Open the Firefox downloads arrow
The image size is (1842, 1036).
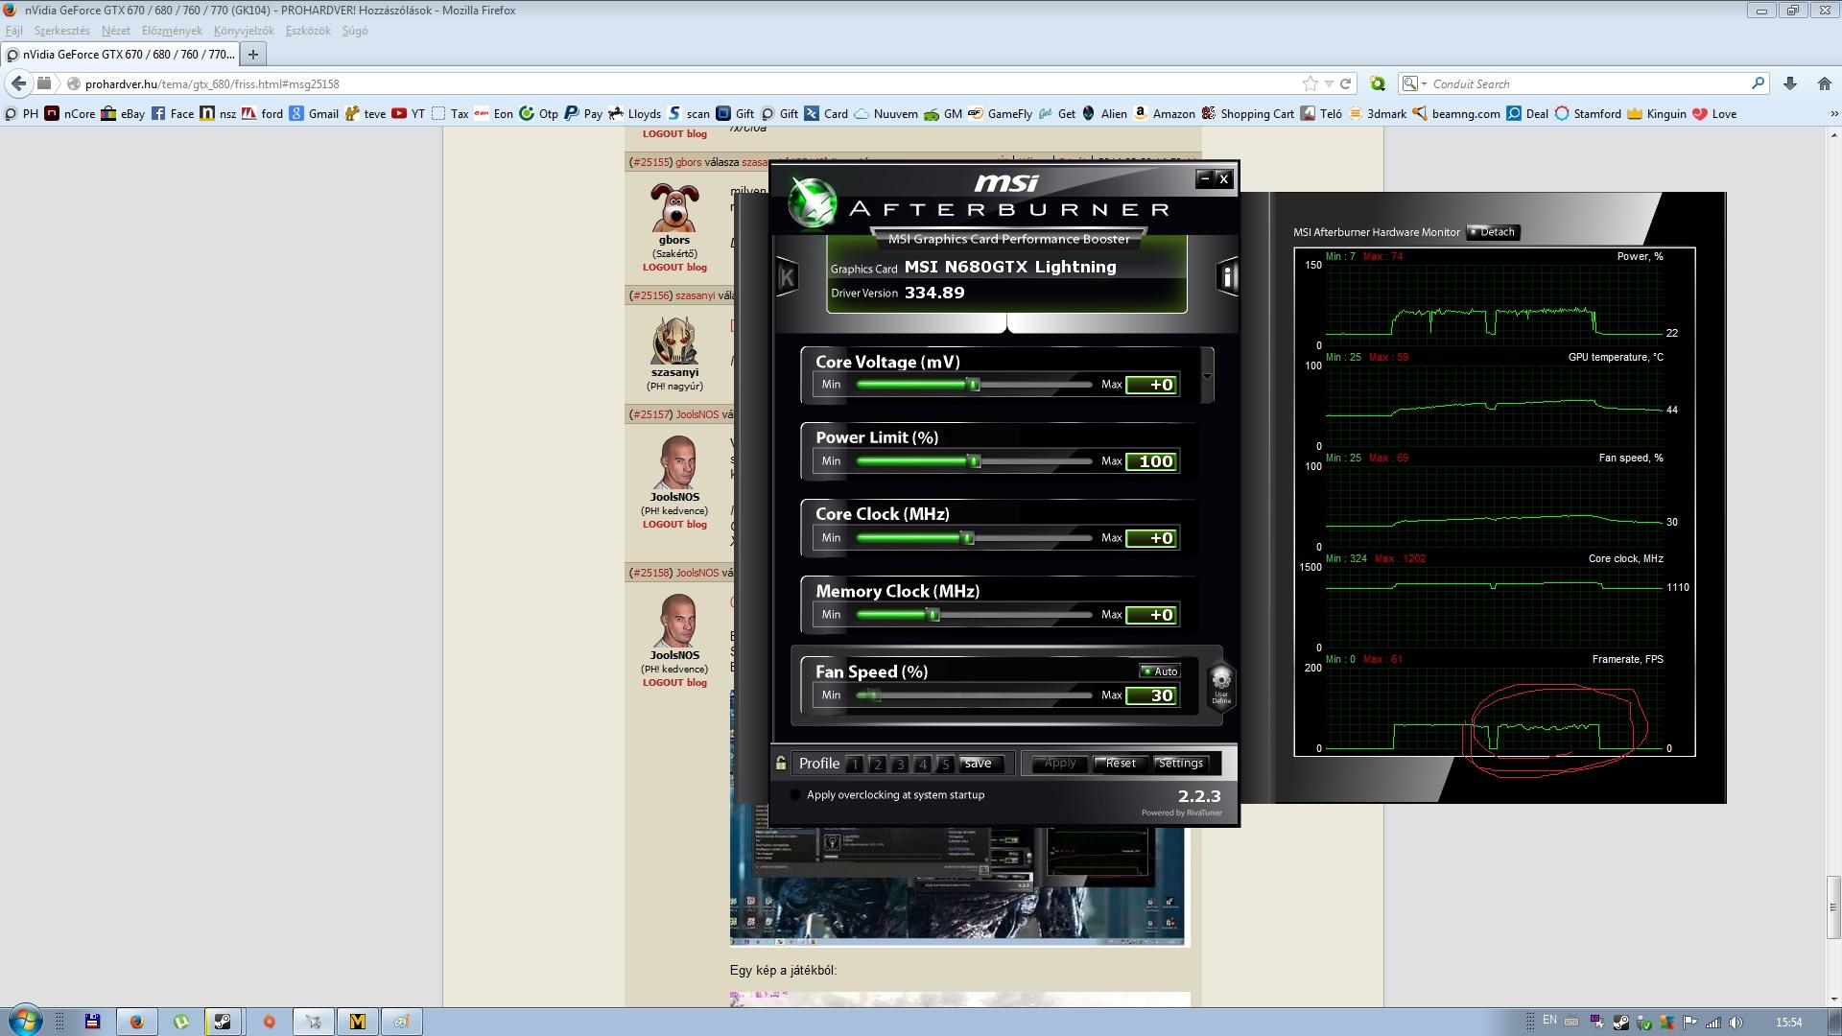tap(1790, 83)
